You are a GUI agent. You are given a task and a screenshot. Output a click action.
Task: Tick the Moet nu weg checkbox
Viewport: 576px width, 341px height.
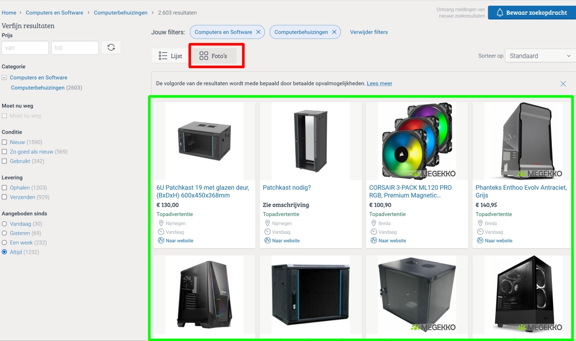point(4,116)
